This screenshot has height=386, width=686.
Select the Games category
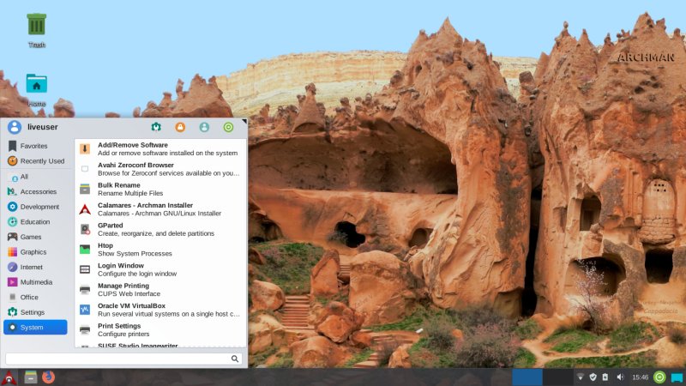(x=35, y=237)
